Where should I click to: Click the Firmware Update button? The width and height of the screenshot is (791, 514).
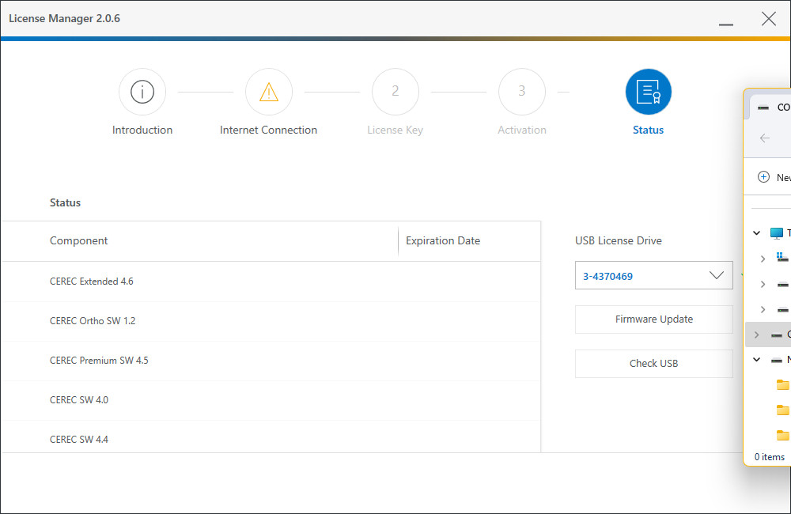click(x=654, y=319)
